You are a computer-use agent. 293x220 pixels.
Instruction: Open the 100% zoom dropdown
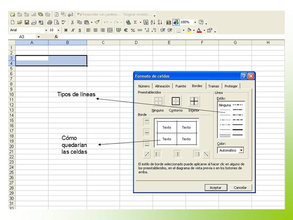195,22
